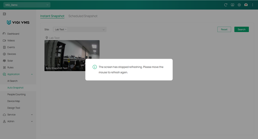
Task: Click the refresh icon in top bar
Action: pyautogui.click(x=225, y=5)
